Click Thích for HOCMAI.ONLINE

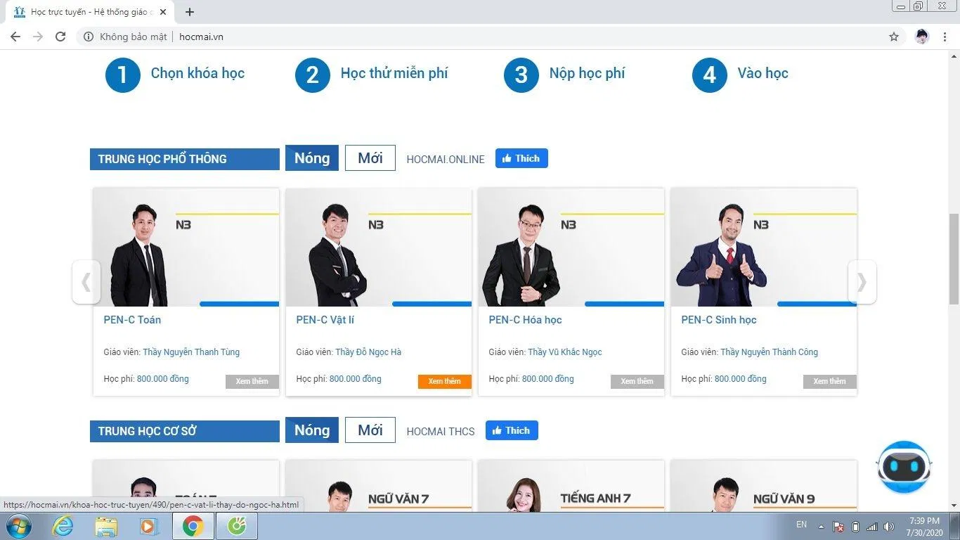pos(521,158)
